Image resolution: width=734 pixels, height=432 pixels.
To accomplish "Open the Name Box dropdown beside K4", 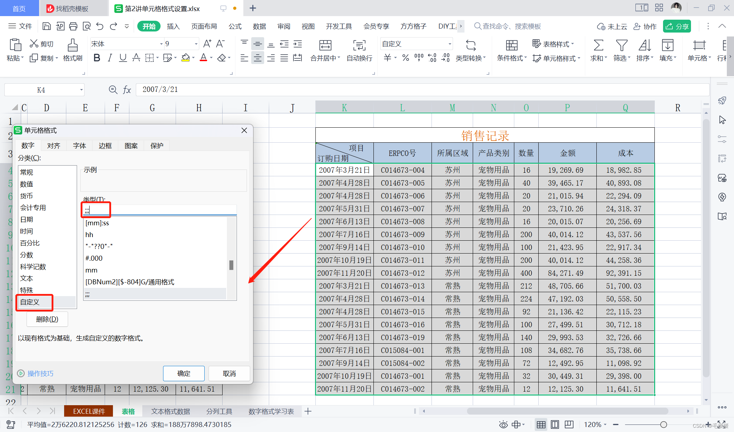I will tap(81, 90).
